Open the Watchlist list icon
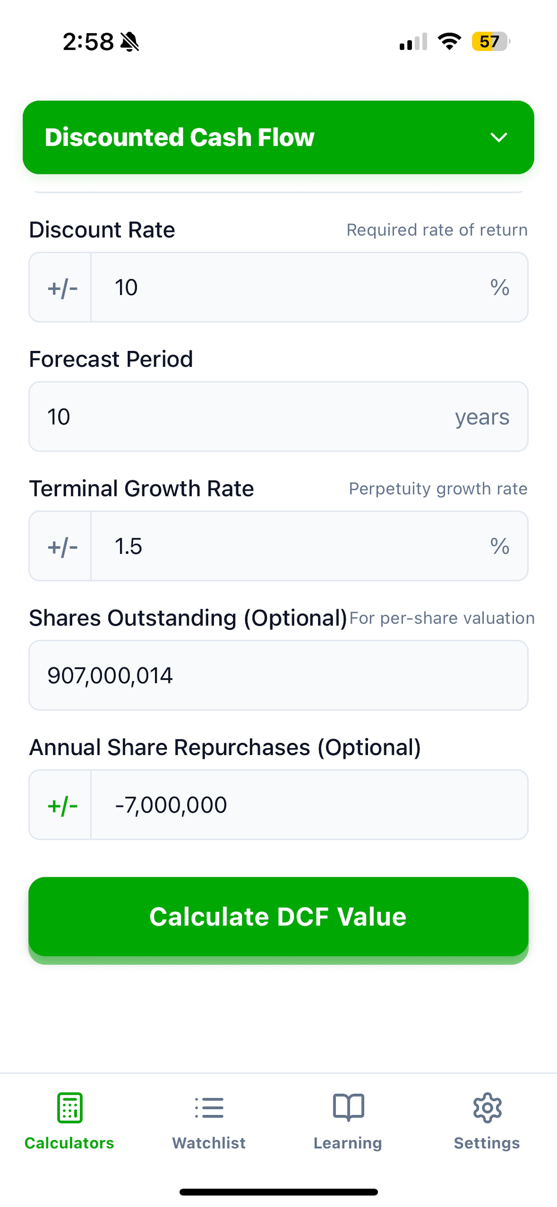 coord(209,1108)
